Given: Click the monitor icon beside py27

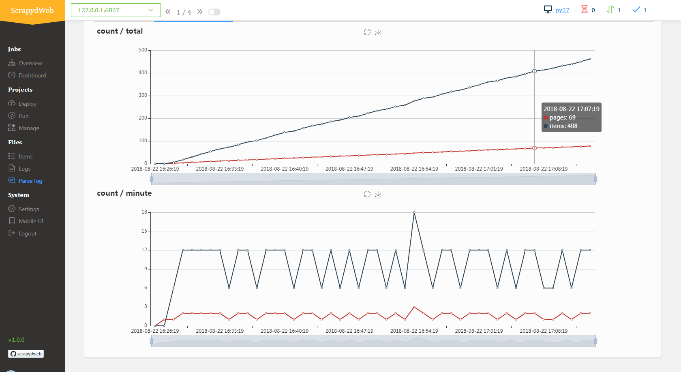Looking at the screenshot, I should tap(548, 10).
